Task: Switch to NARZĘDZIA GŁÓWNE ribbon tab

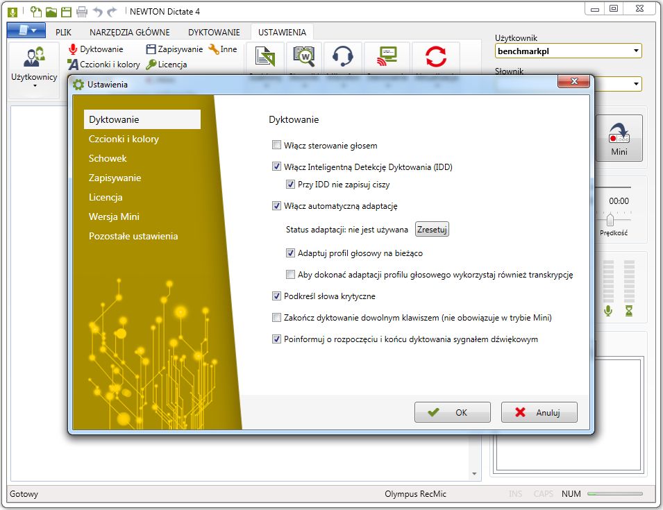Action: pos(129,32)
